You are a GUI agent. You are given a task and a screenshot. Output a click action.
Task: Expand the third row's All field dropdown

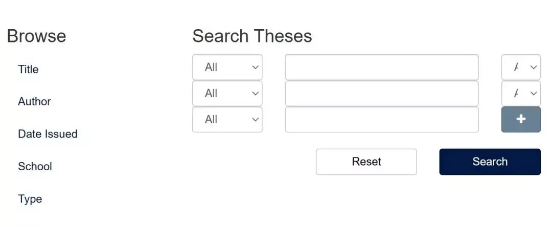coord(227,120)
